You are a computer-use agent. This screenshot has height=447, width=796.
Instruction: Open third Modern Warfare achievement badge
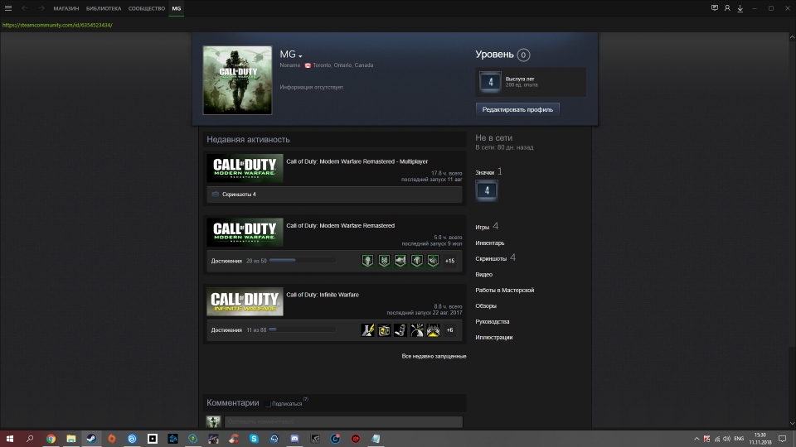pyautogui.click(x=400, y=261)
